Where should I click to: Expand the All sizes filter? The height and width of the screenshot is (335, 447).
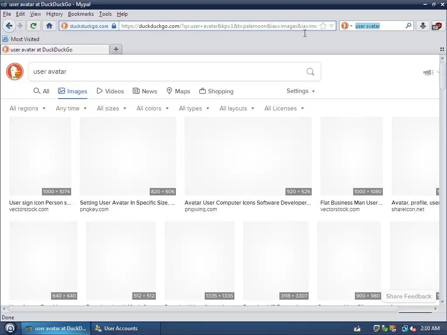tap(111, 108)
